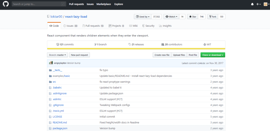This screenshot has width=270, height=131.
Task: Click the search or jump to field
Action: point(39,4)
